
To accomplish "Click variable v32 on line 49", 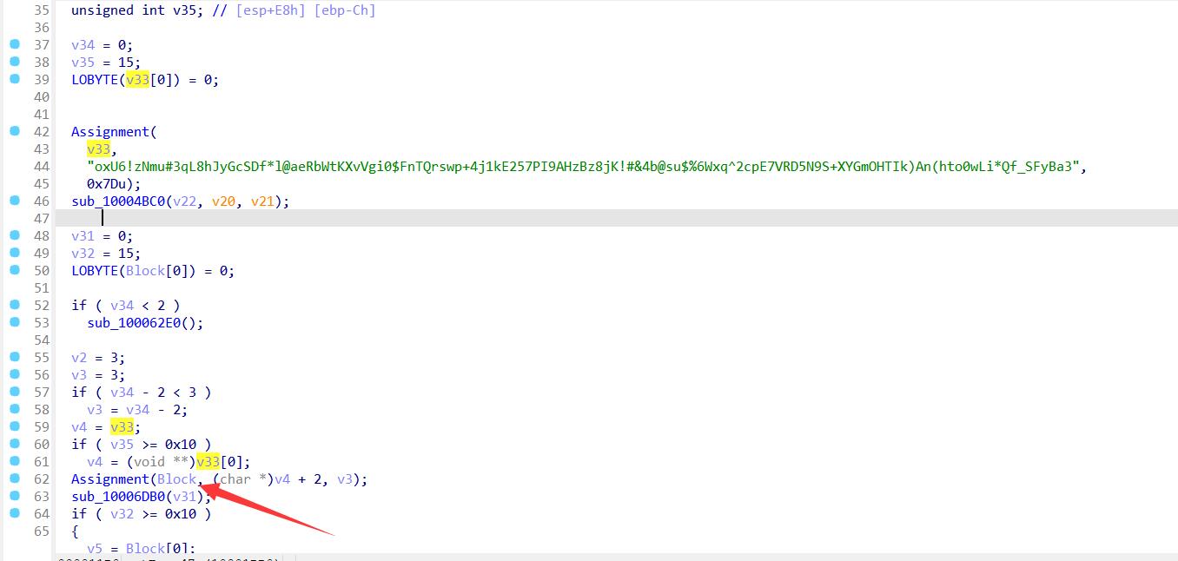I will [83, 254].
